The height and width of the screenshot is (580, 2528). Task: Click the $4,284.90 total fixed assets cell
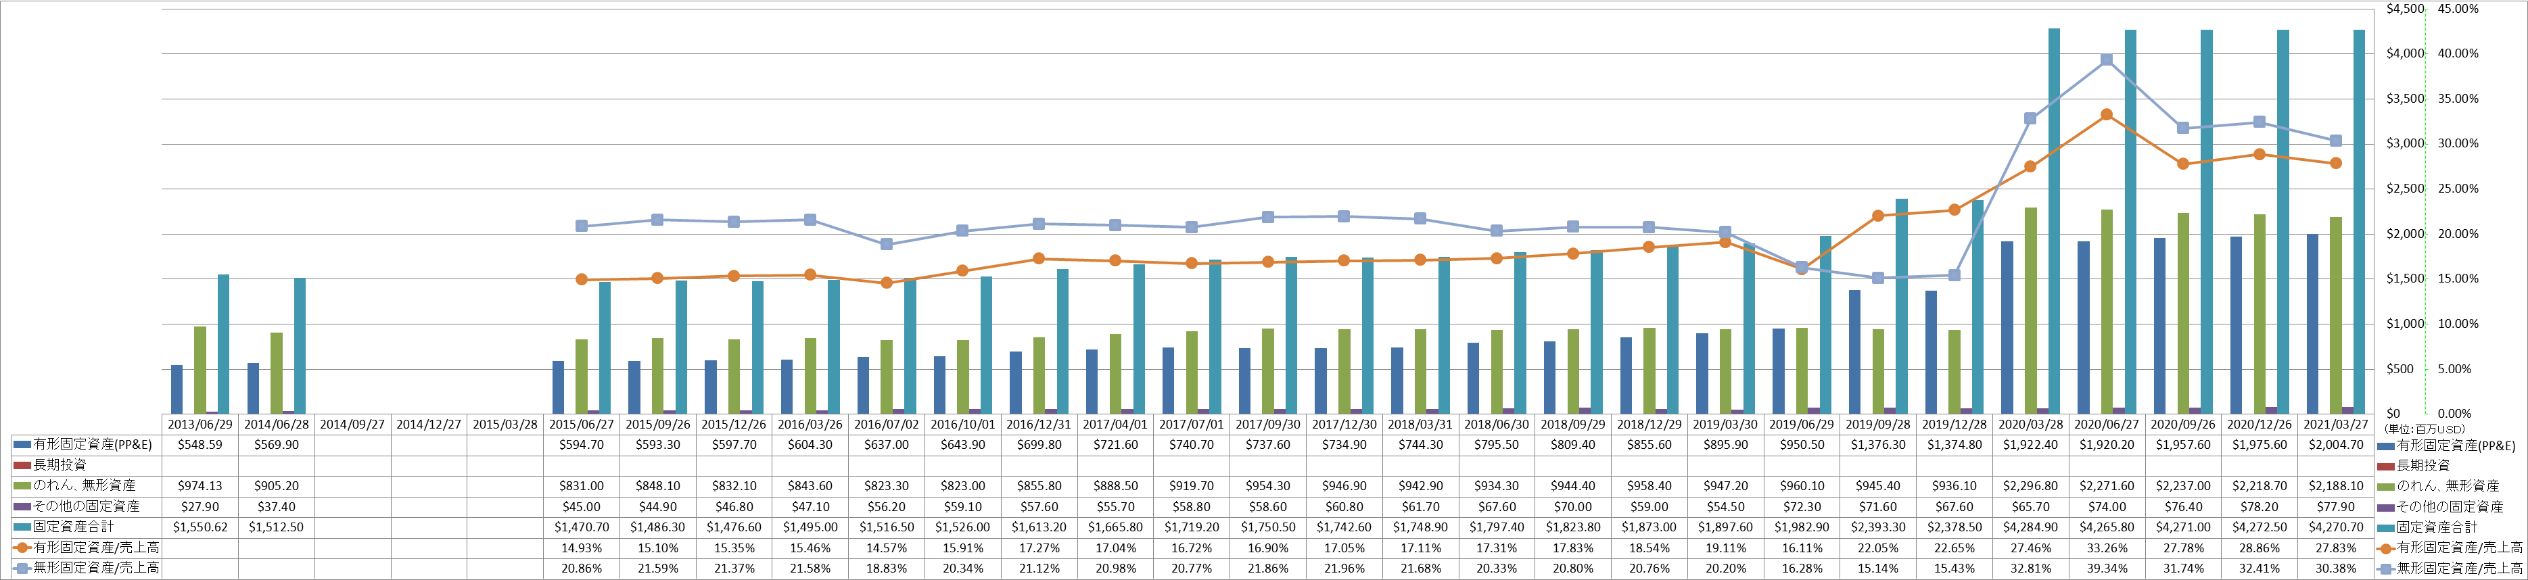pos(2030,527)
